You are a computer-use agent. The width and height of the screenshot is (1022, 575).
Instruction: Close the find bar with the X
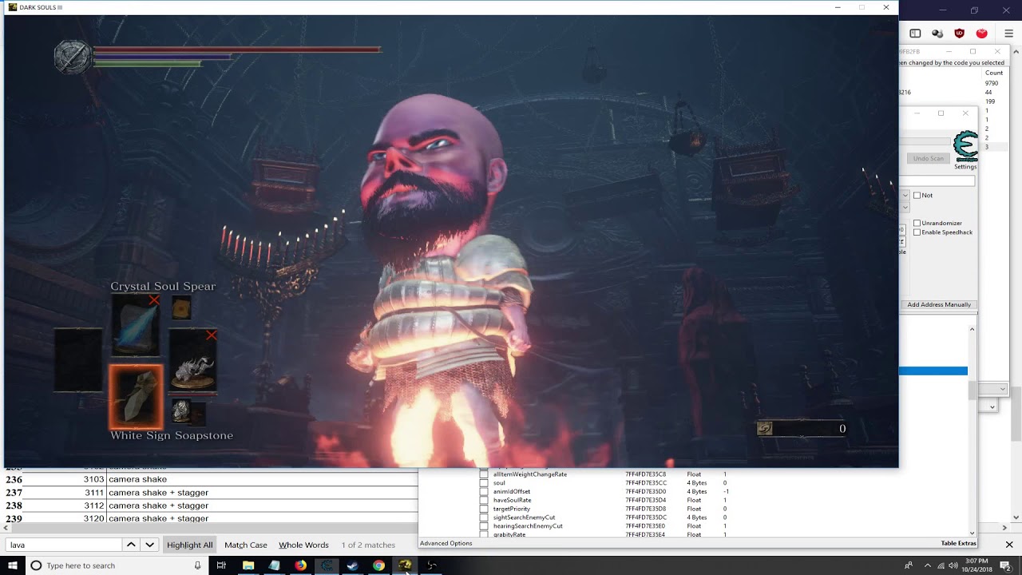click(x=1009, y=545)
